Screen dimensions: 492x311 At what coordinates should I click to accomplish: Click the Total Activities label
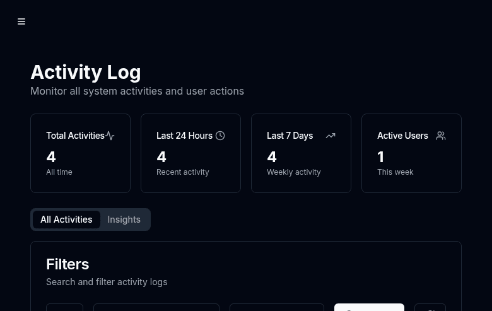pyautogui.click(x=75, y=136)
